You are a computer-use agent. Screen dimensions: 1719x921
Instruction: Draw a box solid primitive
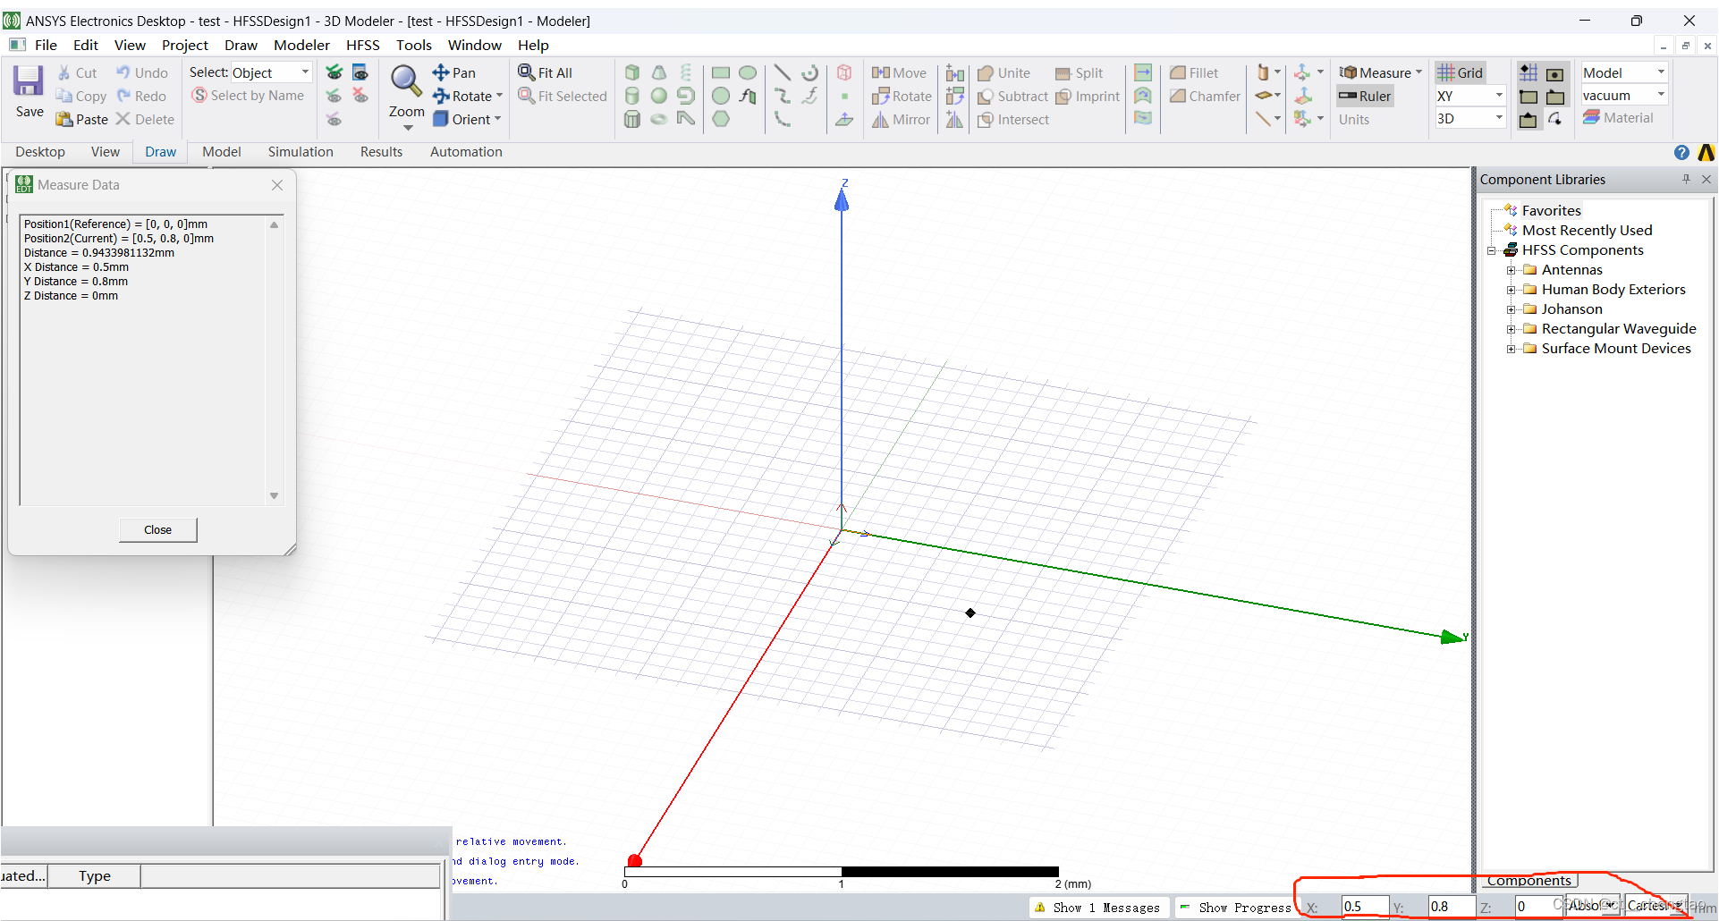point(632,72)
